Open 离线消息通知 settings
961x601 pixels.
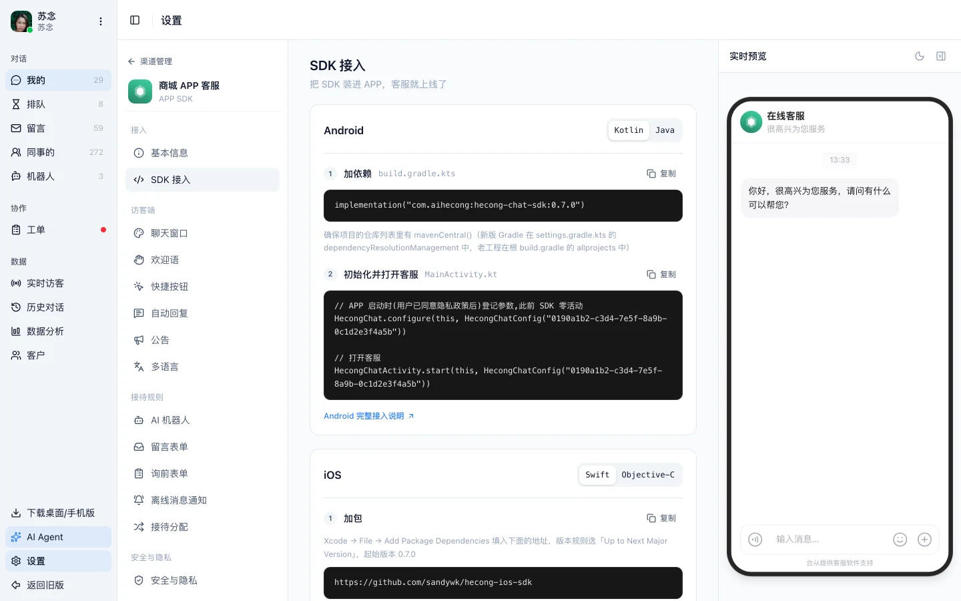click(x=202, y=500)
